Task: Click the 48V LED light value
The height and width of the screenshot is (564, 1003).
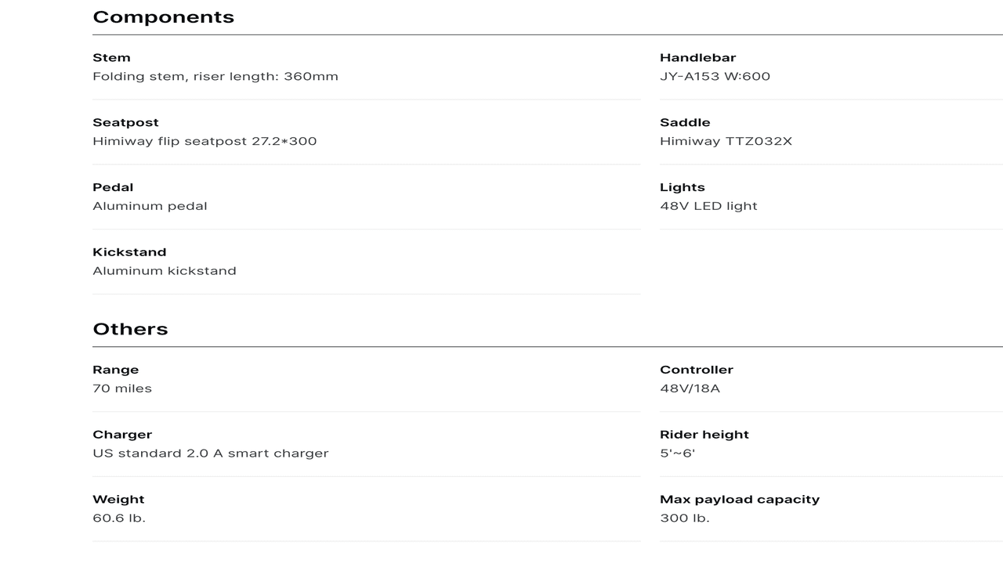Action: click(x=708, y=207)
